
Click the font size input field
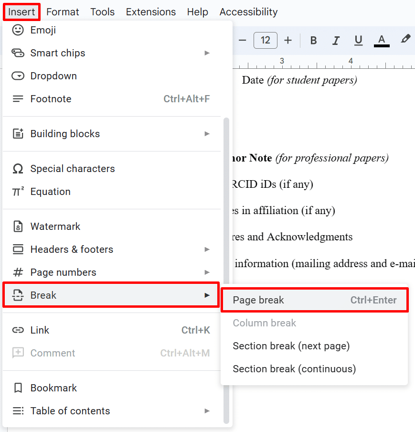(265, 41)
